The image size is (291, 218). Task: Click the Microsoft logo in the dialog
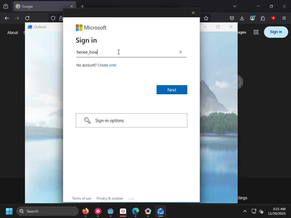click(x=91, y=28)
